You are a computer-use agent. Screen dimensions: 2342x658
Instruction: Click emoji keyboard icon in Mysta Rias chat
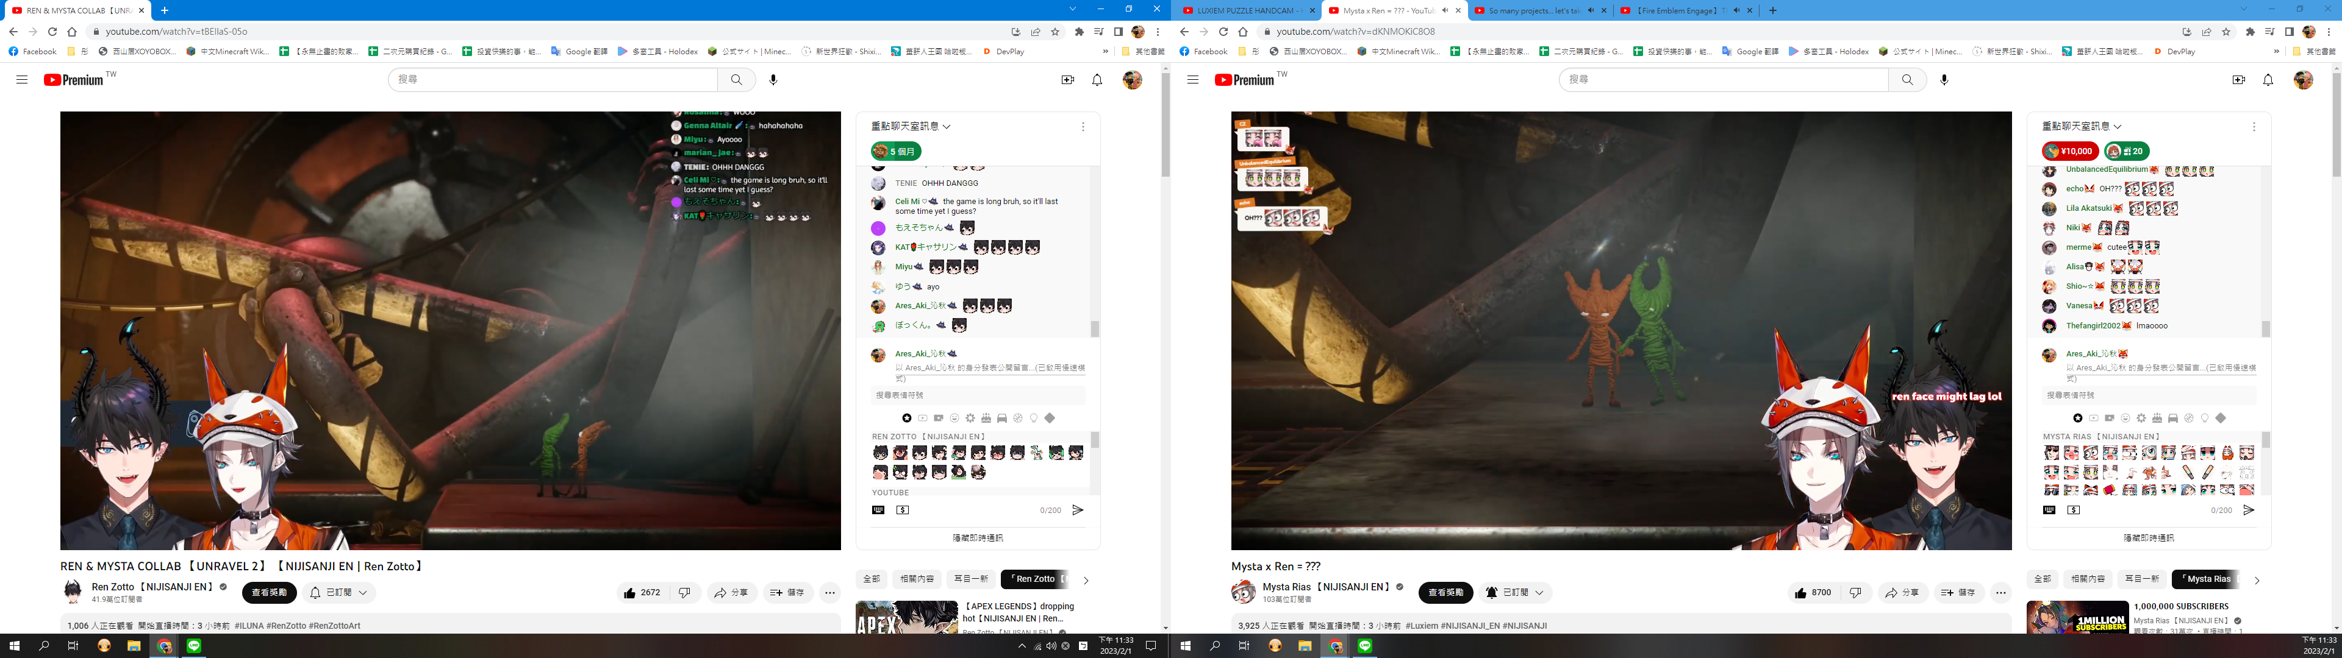coord(2049,510)
